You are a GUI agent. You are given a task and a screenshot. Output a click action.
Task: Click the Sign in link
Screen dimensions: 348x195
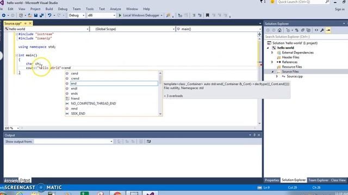pos(339,9)
